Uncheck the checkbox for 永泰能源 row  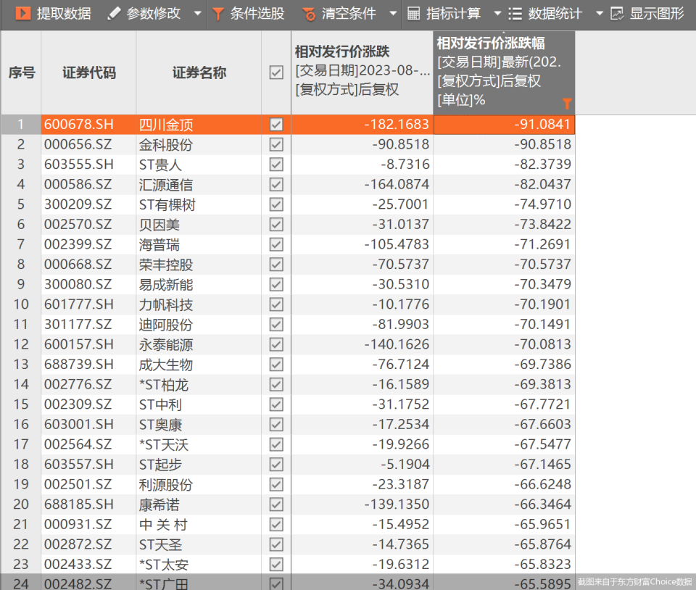tap(276, 344)
